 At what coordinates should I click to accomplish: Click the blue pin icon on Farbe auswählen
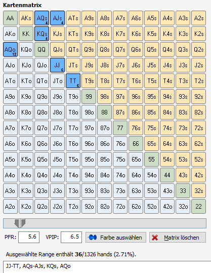tap(93, 238)
